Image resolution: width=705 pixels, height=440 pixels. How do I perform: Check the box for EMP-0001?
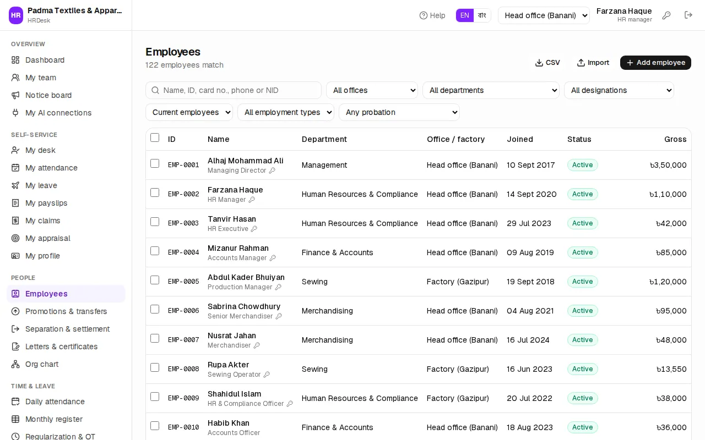tap(155, 163)
